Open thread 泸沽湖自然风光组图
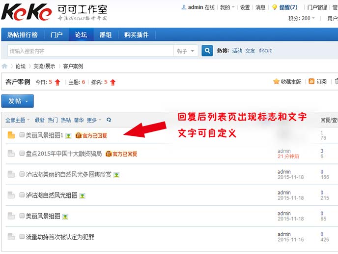The width and height of the screenshot is (338, 254). pyautogui.click(x=52, y=195)
